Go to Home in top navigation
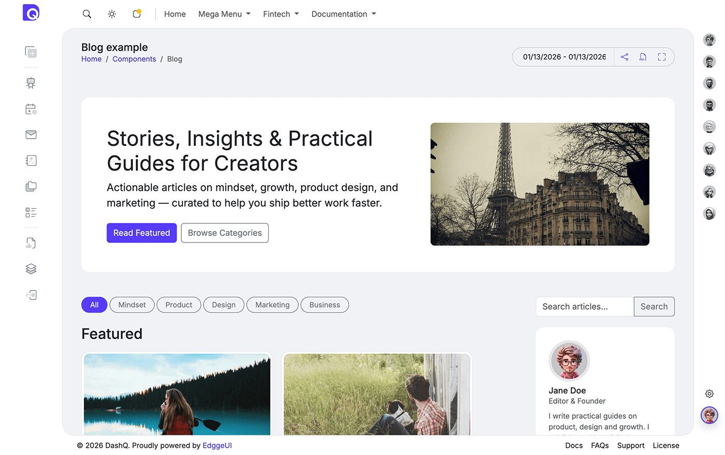 click(175, 14)
